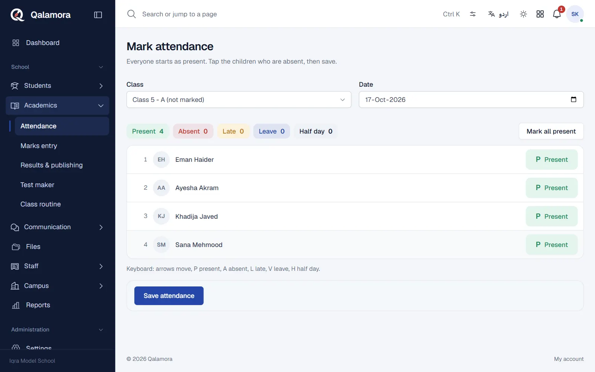Click Ayesha Akram's AA avatar
Screen dimensions: 595x372
161,188
